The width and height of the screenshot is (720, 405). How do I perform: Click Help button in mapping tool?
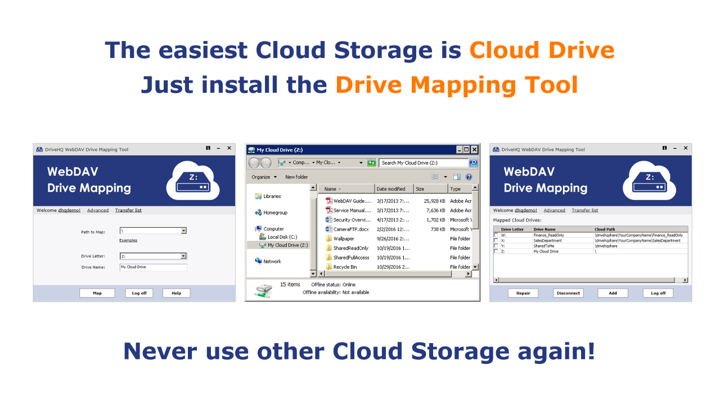point(177,293)
